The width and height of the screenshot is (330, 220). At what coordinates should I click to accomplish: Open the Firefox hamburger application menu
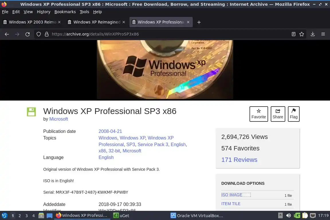(x=323, y=34)
